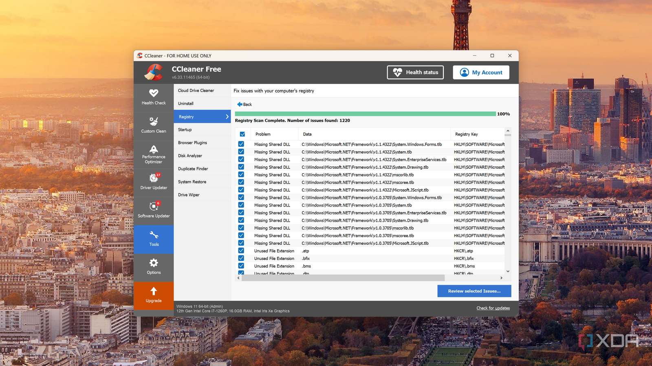The width and height of the screenshot is (652, 366).
Task: Open the Drive Wiper entry
Action: (x=202, y=195)
